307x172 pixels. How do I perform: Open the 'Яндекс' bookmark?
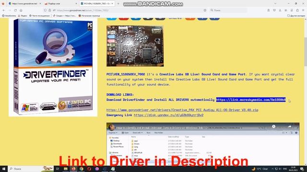click(23, 16)
